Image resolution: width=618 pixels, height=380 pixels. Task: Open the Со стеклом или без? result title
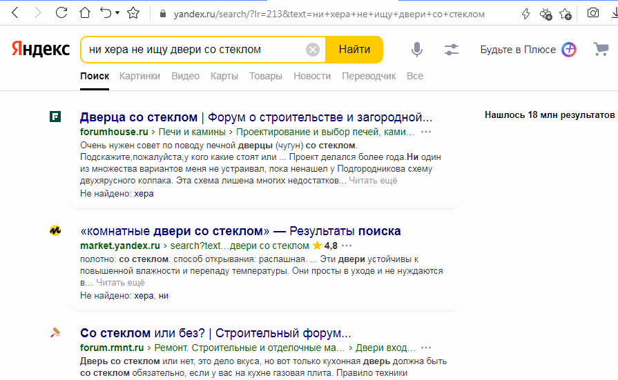(x=215, y=333)
